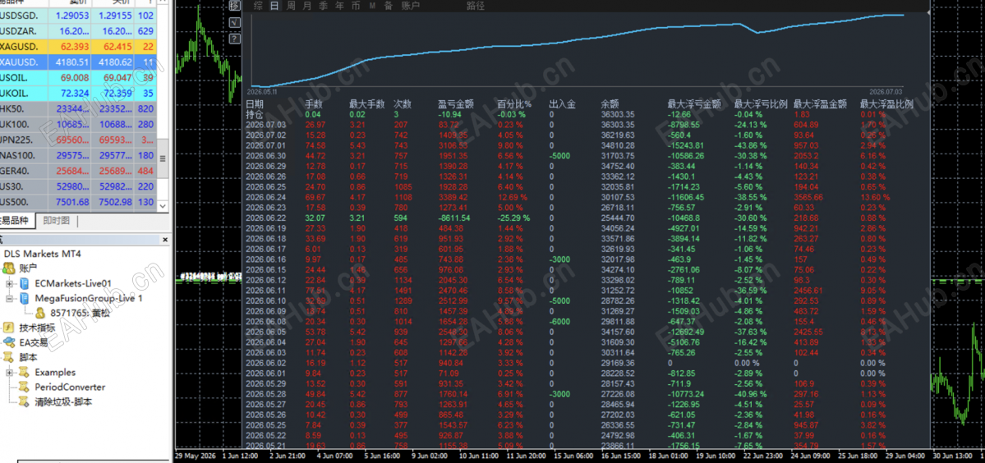Switch to the 日 daily tab
This screenshot has height=463, width=985.
click(x=274, y=6)
